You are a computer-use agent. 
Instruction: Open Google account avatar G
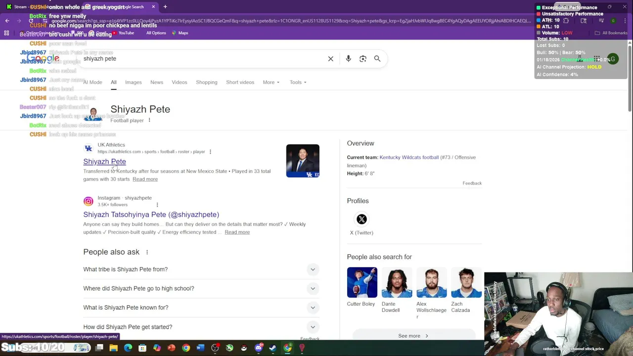(613, 59)
